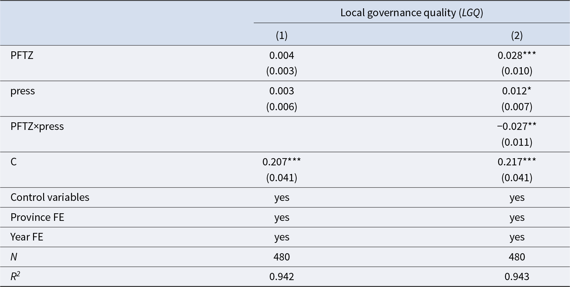The height and width of the screenshot is (287, 570).
Task: Click the constant value 0.207***
Action: [281, 162]
